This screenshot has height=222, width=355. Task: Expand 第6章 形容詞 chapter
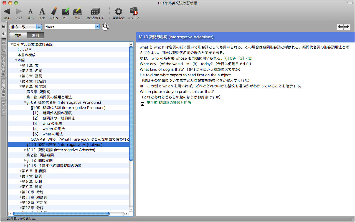tap(21, 171)
